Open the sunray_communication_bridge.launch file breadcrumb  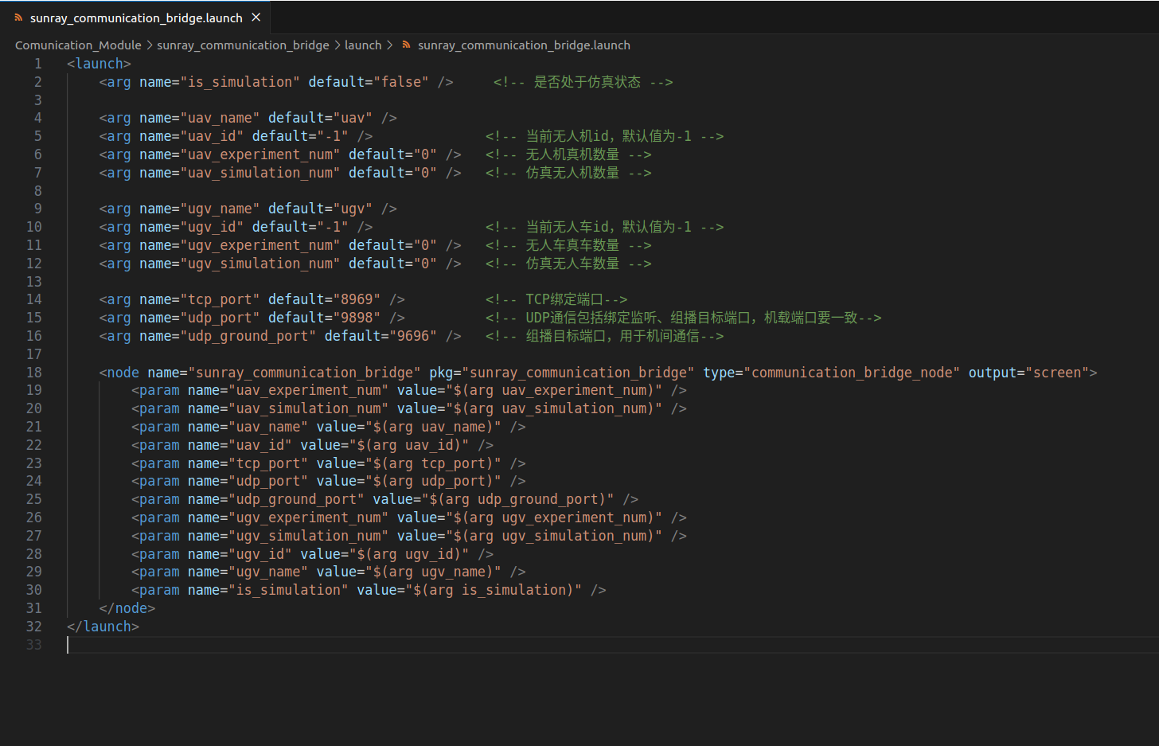[524, 45]
